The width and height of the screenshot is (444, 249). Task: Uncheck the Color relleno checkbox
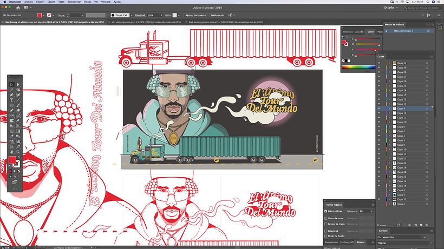(325, 211)
